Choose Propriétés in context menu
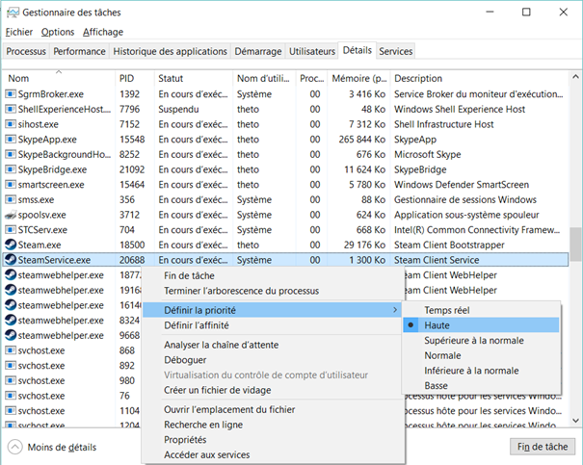 pyautogui.click(x=272, y=440)
